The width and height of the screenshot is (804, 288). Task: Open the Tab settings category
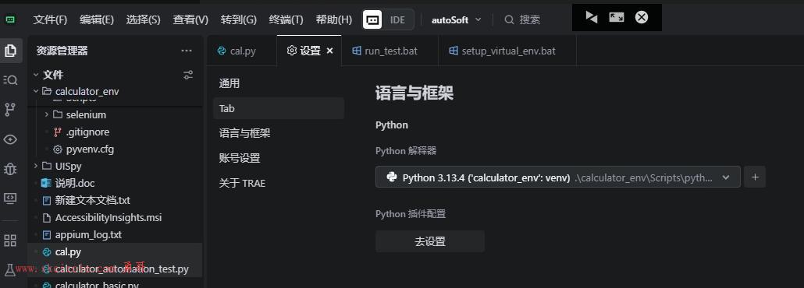click(279, 108)
